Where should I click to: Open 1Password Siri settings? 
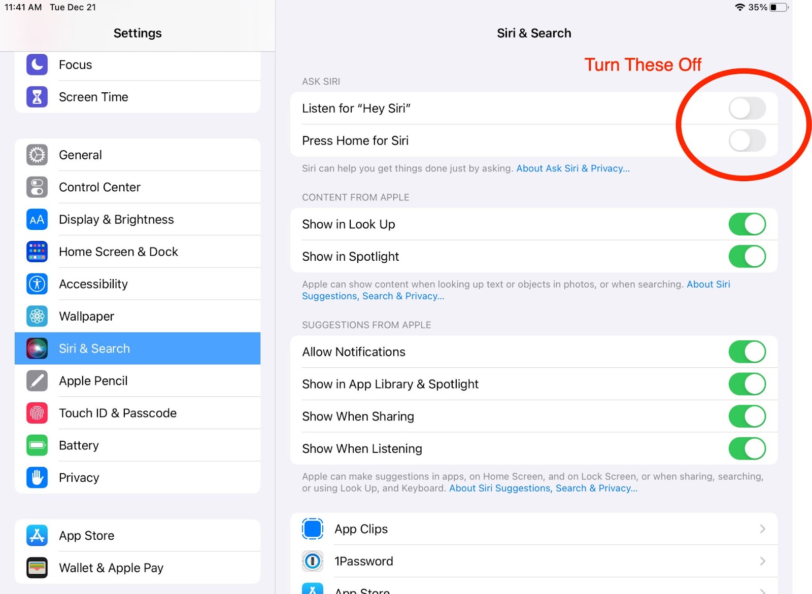(534, 561)
